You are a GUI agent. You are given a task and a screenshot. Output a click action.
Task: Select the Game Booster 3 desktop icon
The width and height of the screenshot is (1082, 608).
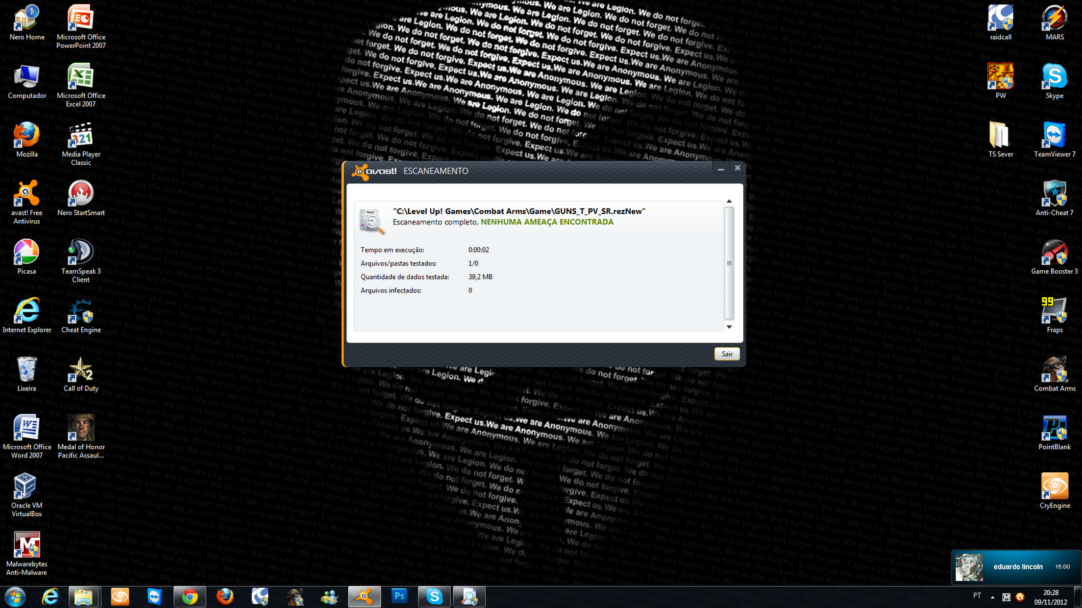1055,257
